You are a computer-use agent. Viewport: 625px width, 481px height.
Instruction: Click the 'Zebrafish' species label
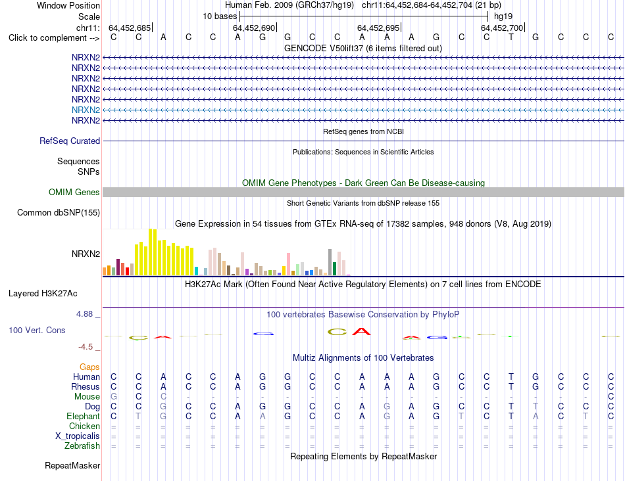(x=82, y=446)
